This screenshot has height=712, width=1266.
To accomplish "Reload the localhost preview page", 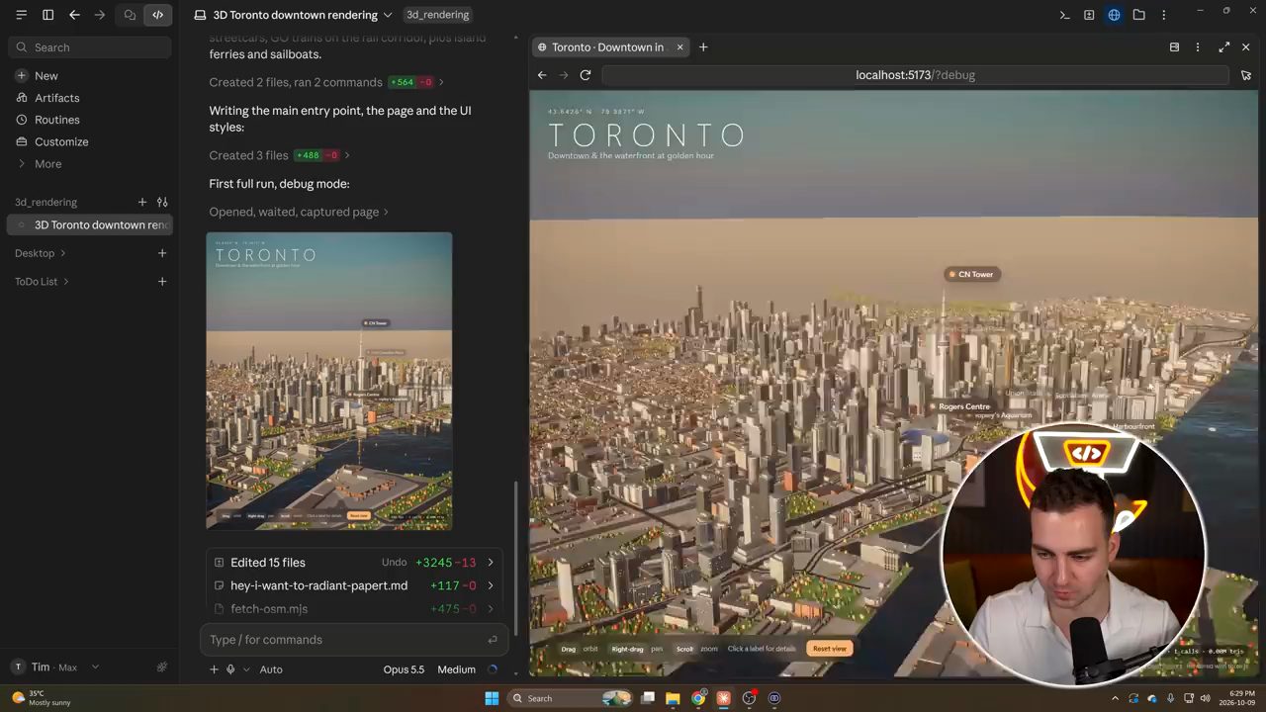I will (586, 75).
